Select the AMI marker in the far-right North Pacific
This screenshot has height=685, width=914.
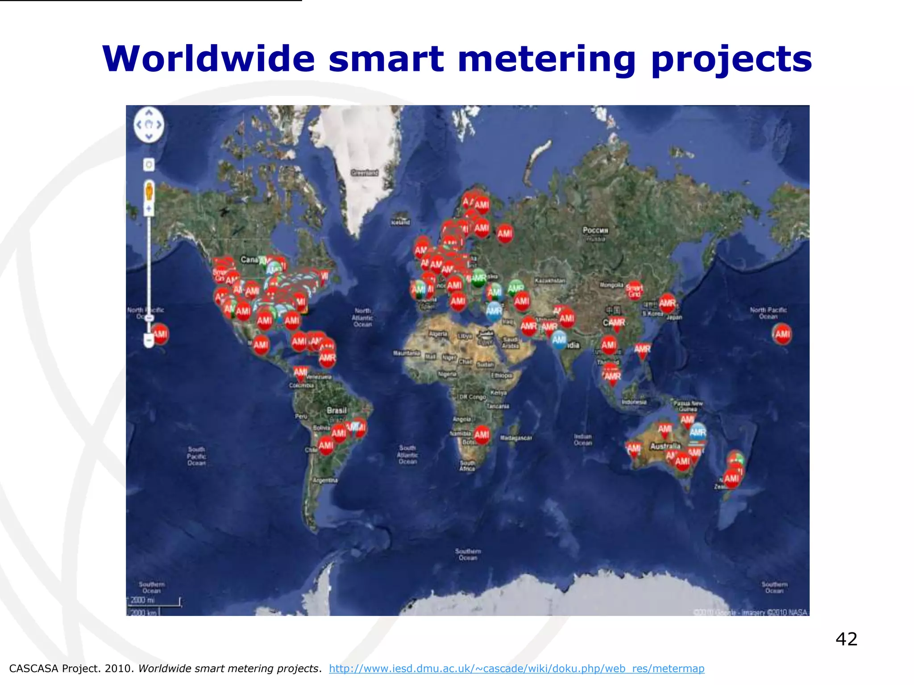tap(782, 334)
